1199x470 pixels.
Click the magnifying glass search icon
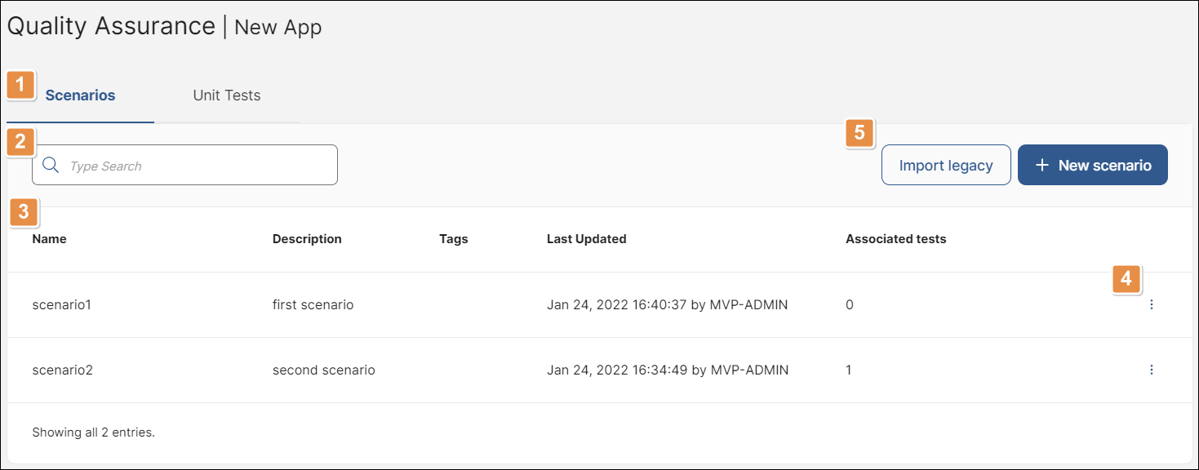[x=51, y=166]
